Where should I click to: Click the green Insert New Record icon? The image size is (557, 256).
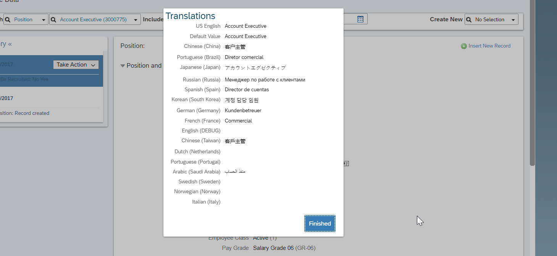[x=464, y=46]
